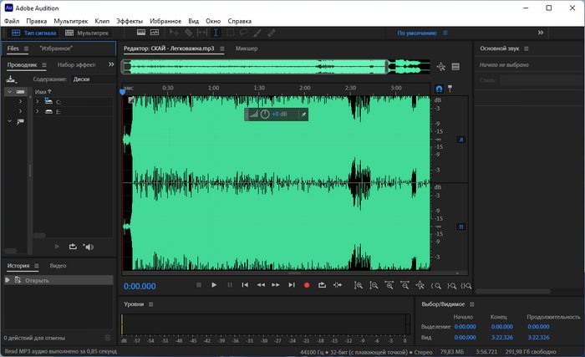This screenshot has height=357, width=585.
Task: Stop playback with the Stop button
Action: tap(199, 285)
